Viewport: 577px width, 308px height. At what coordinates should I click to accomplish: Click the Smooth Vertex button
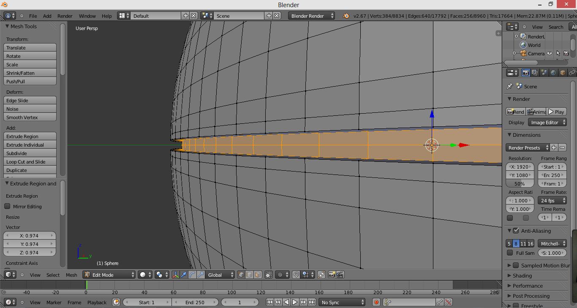pos(30,117)
